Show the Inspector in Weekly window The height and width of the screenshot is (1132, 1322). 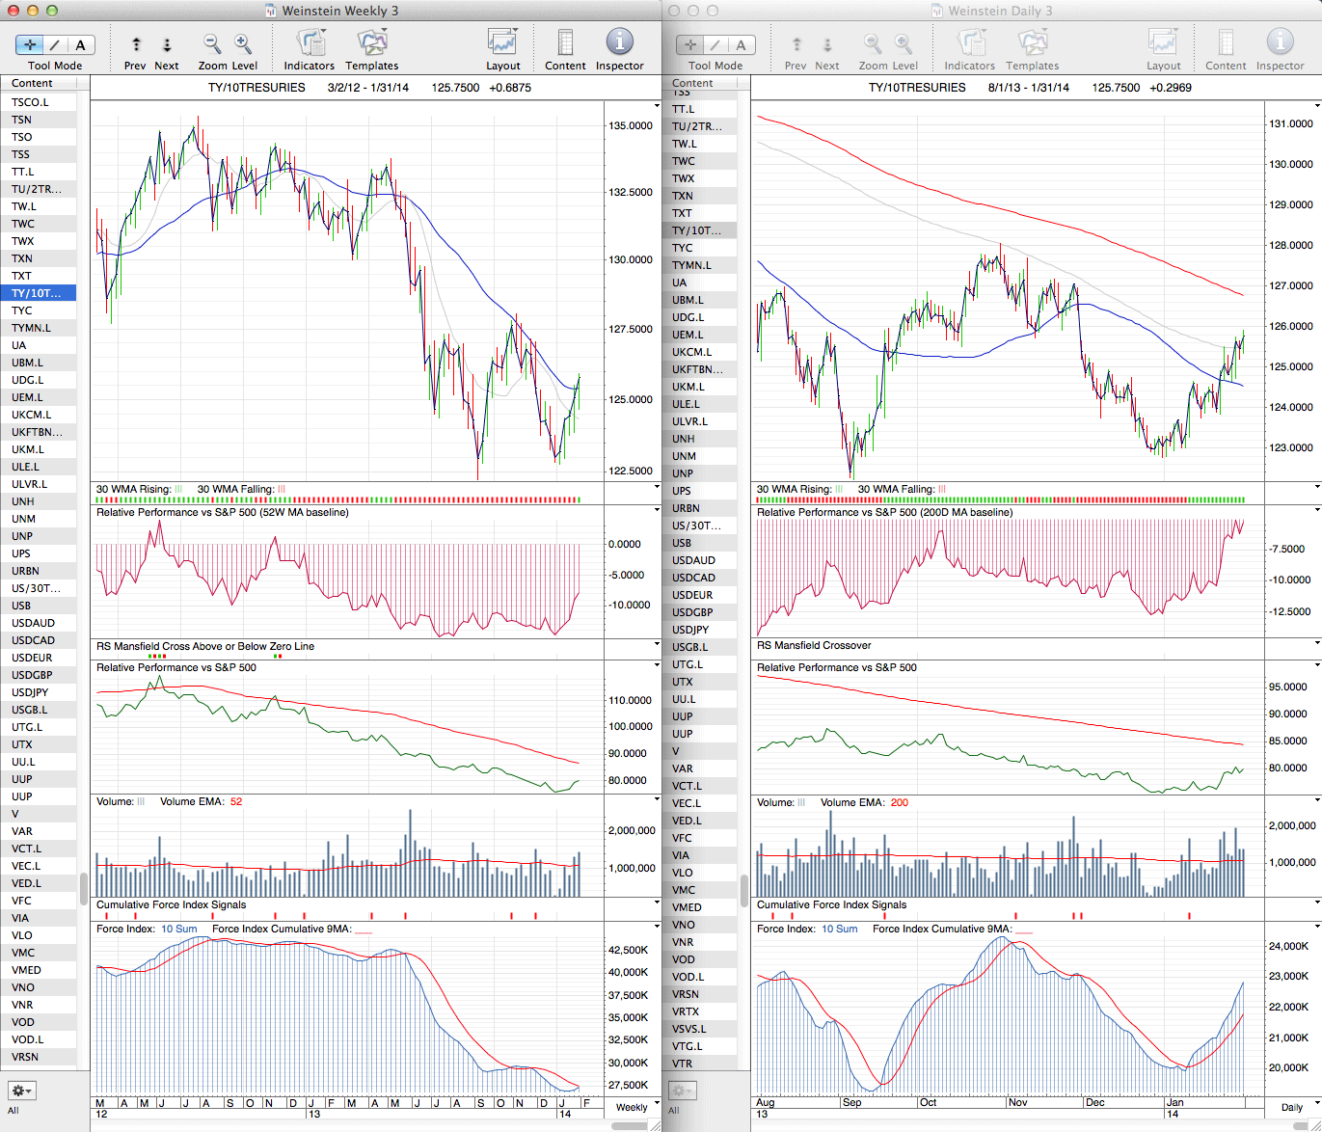pyautogui.click(x=619, y=42)
